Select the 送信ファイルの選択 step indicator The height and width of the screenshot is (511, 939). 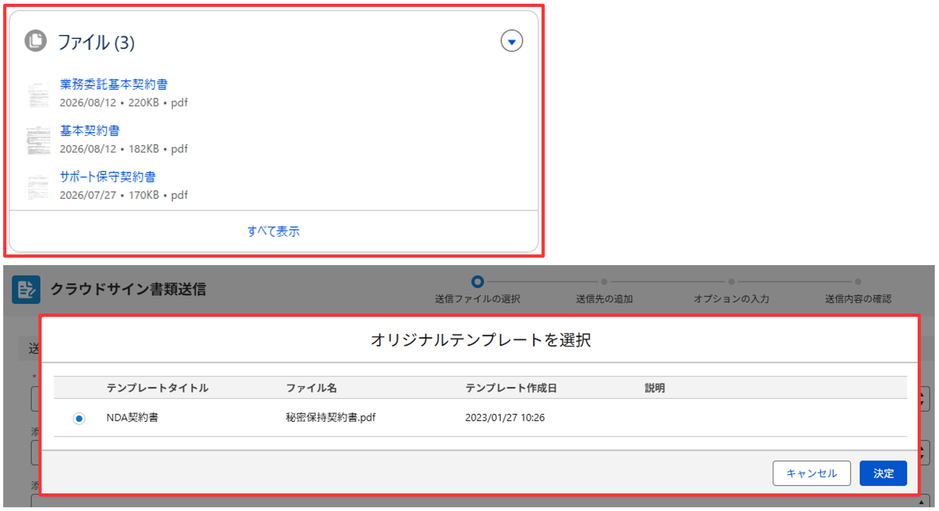pyautogui.click(x=477, y=282)
